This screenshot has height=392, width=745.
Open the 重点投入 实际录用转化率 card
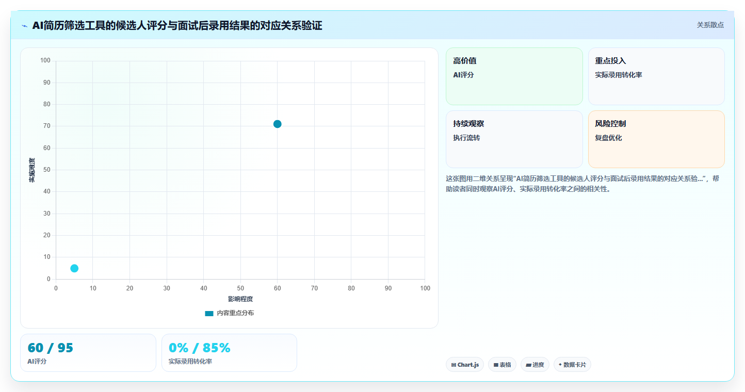656,76
